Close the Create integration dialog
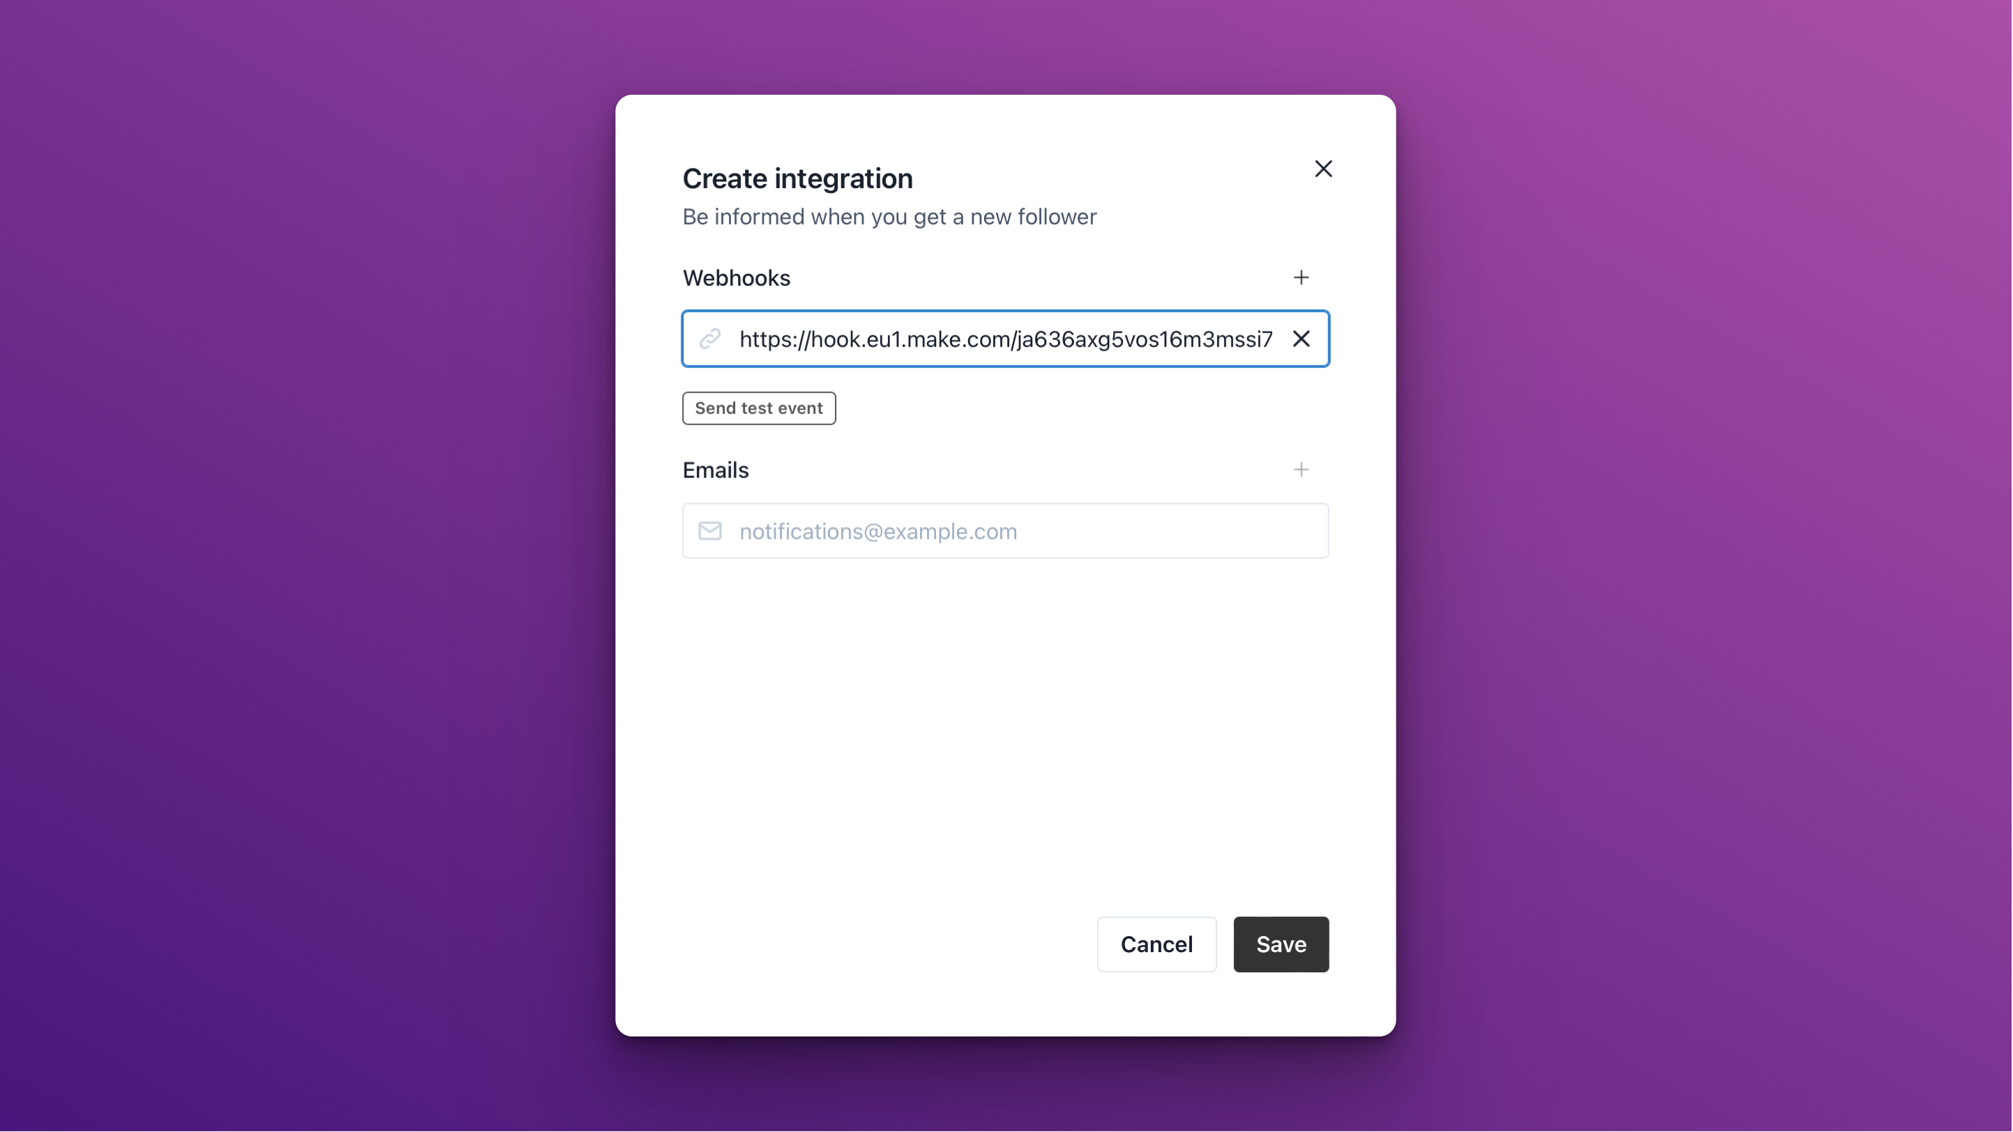The image size is (2013, 1132). [1323, 169]
